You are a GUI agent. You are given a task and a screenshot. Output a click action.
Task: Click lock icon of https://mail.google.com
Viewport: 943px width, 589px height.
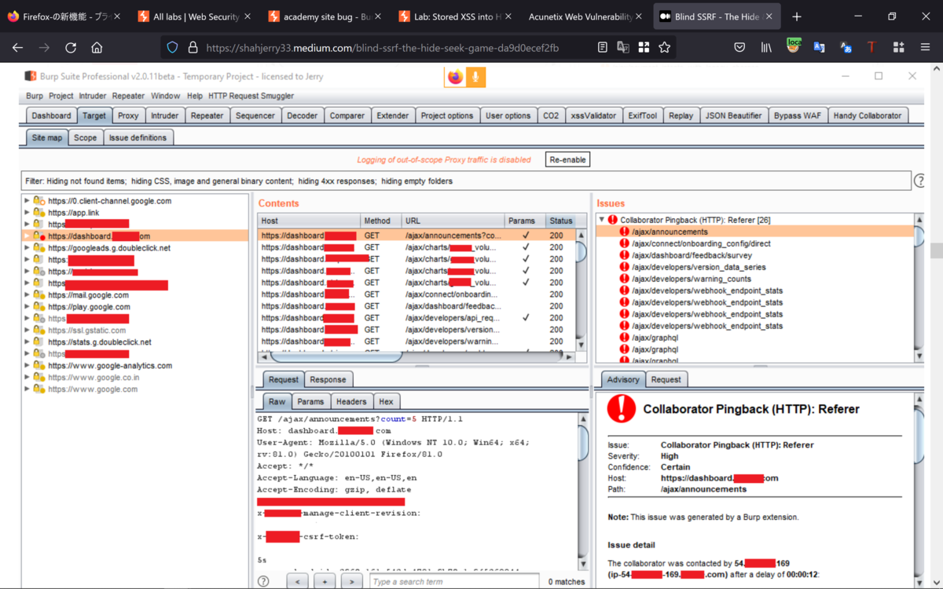pyautogui.click(x=39, y=295)
